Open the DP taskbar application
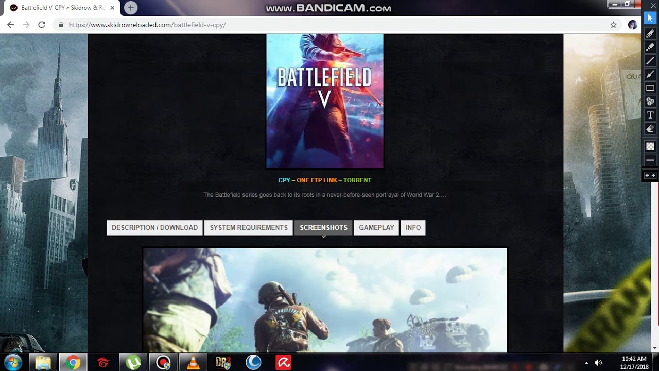This screenshot has height=371, width=659. click(x=223, y=362)
